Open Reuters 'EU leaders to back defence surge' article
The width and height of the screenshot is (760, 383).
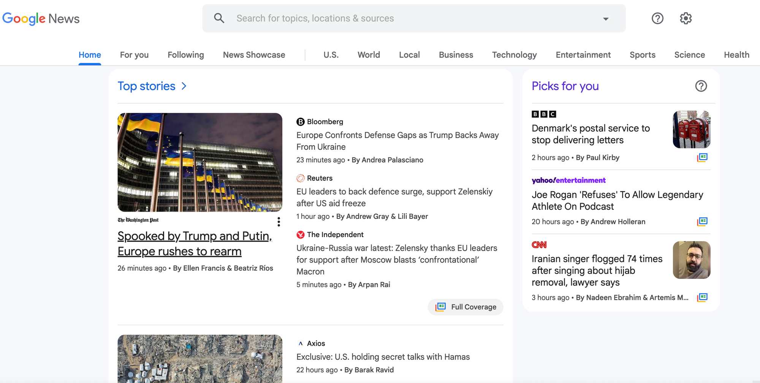coord(394,197)
